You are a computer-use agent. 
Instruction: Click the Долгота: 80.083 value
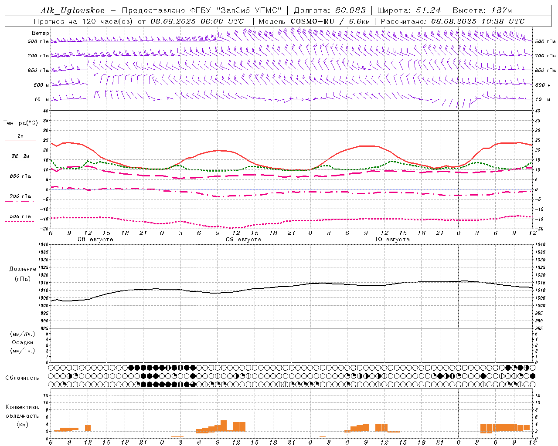(330, 10)
